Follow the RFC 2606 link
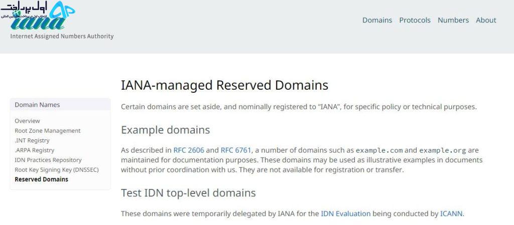The height and width of the screenshot is (225, 514). point(189,150)
